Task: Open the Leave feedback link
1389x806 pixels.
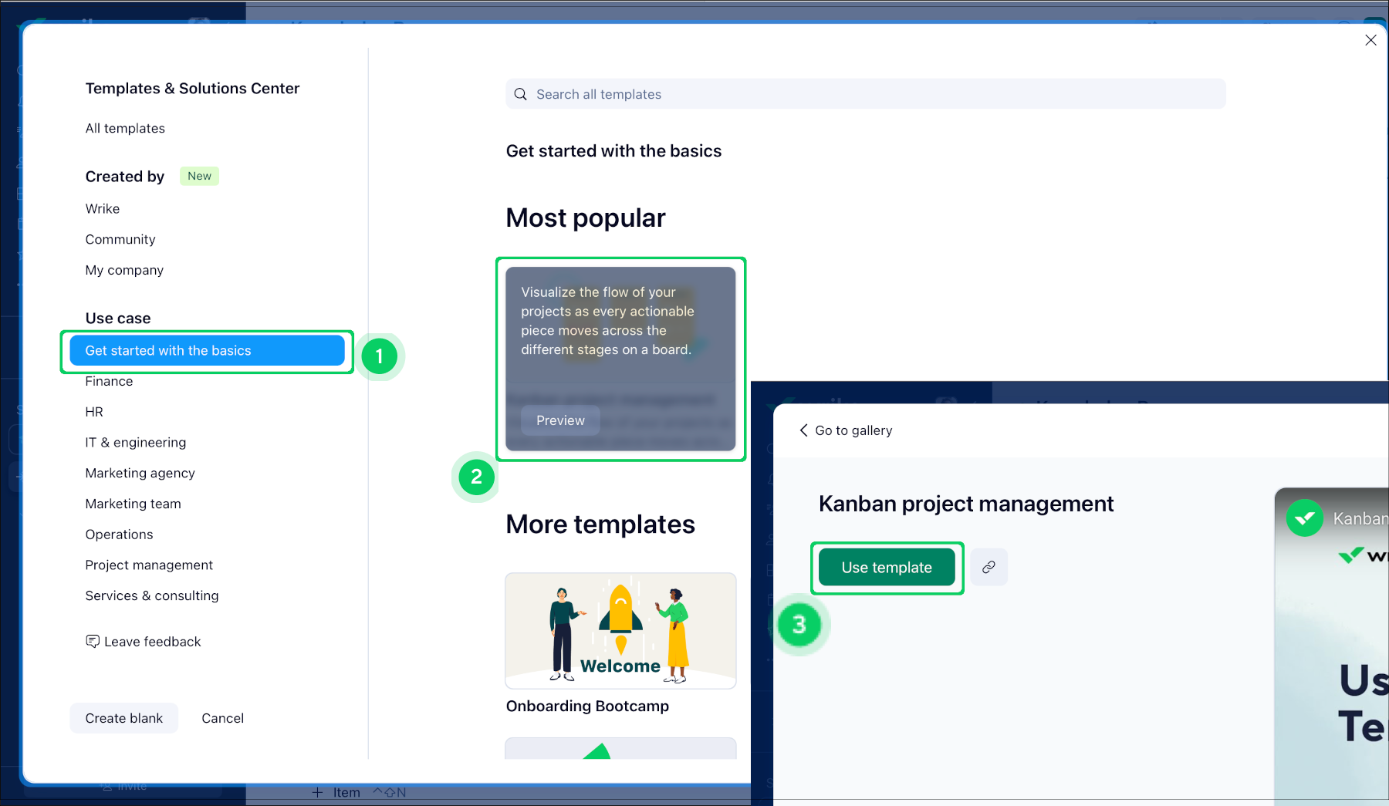Action: (143, 642)
